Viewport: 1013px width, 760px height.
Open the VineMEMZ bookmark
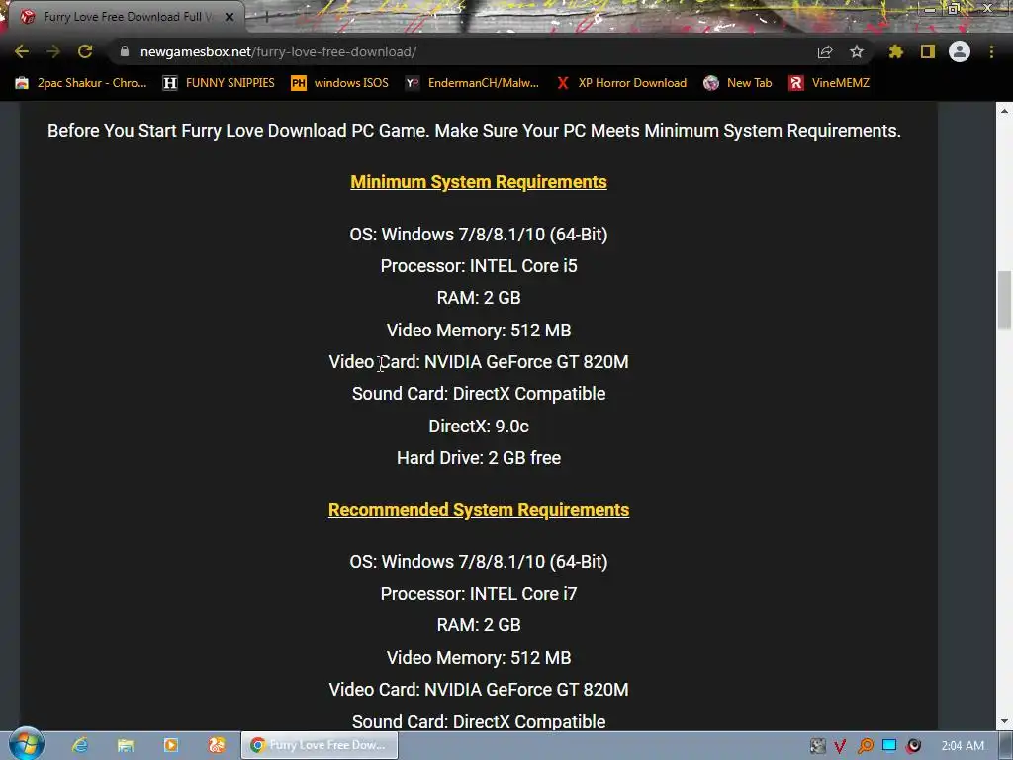[829, 83]
